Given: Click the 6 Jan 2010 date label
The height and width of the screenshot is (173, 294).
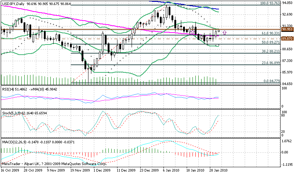Looking at the screenshot, I should click(x=171, y=170).
